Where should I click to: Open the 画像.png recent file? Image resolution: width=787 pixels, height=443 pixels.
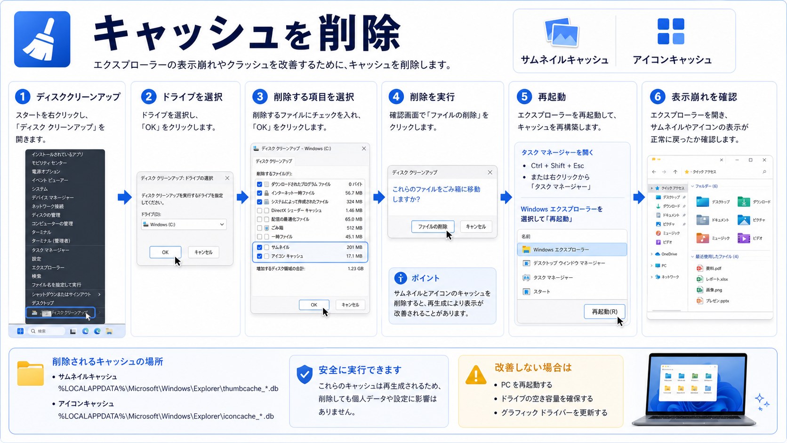(x=709, y=290)
